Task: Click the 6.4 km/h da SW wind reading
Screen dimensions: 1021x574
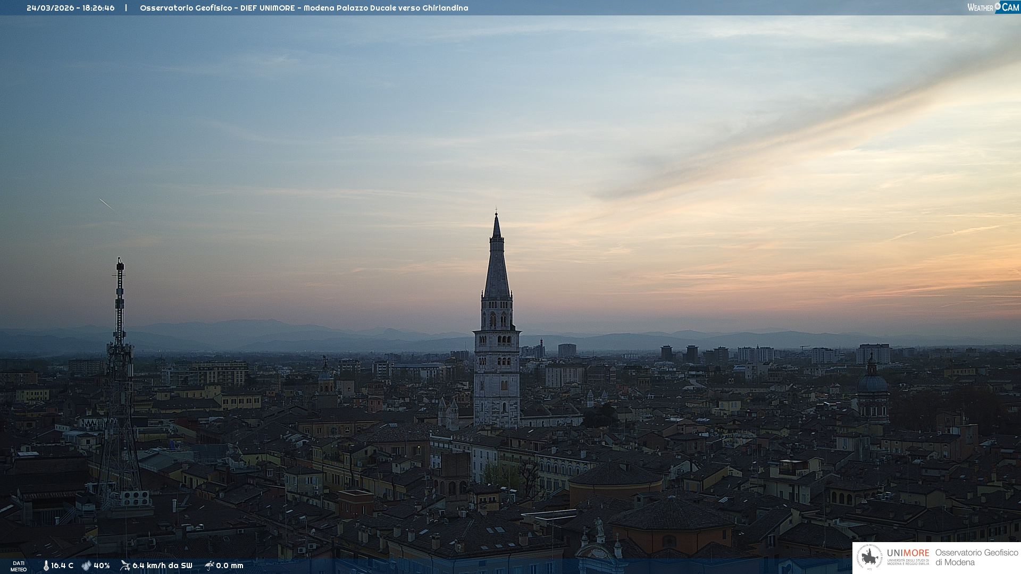Action: [x=162, y=565]
